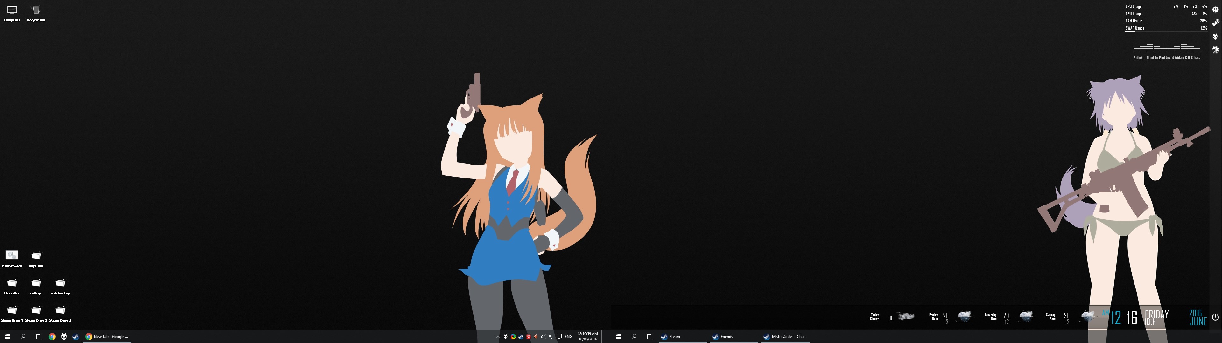
Task: Select the Steam Drive 2 shortcut
Action: [36, 314]
